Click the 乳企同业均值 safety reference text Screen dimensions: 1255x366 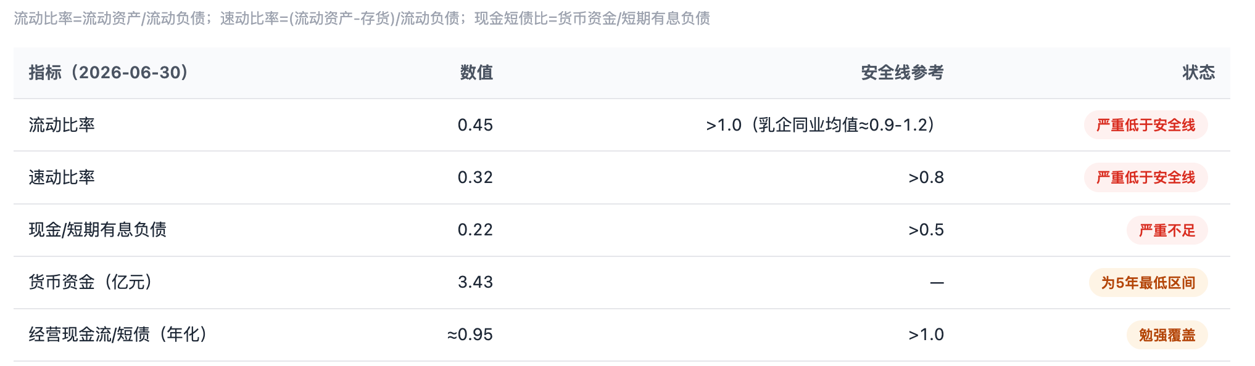820,125
